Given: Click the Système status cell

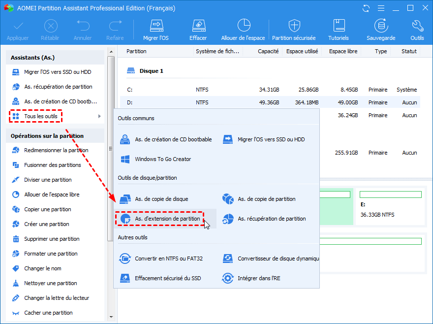Looking at the screenshot, I should click(x=407, y=90).
